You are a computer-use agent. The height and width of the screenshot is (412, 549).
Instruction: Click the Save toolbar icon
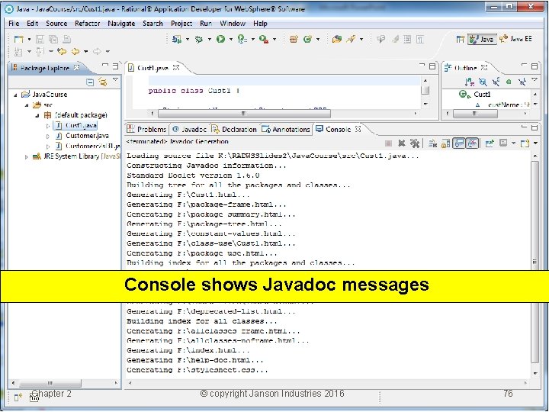tap(40, 39)
